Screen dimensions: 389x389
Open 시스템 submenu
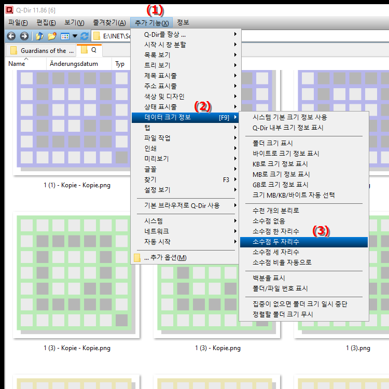[185, 221]
